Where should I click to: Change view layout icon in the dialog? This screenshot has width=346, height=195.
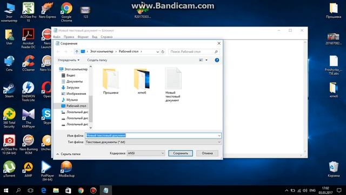click(201, 60)
